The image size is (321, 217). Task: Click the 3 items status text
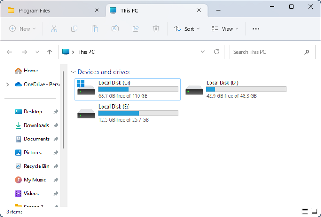click(x=14, y=212)
